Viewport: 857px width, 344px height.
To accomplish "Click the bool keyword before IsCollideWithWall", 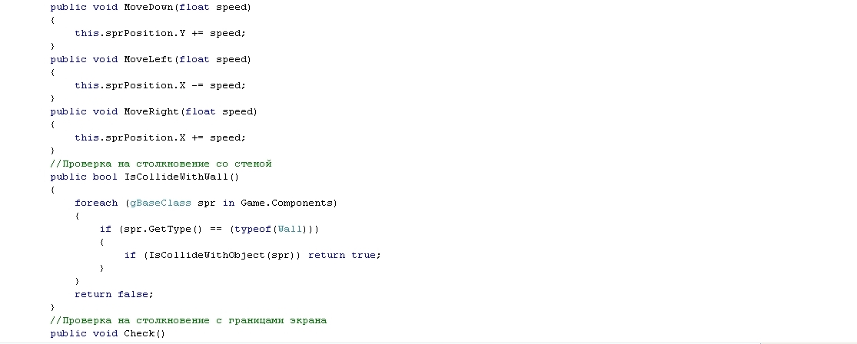I will point(105,177).
